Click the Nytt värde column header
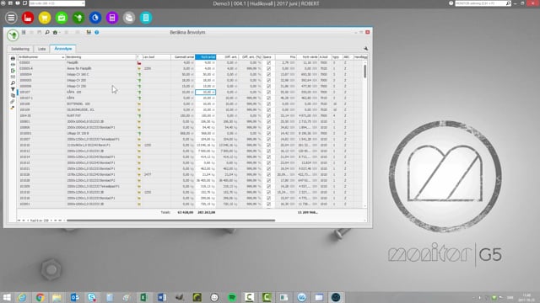The image size is (540, 303). (307, 57)
